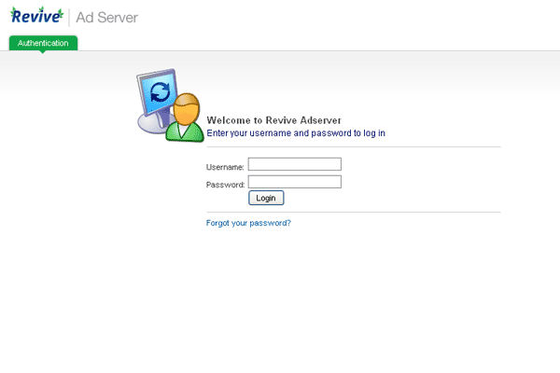Viewport: 560px width, 373px height.
Task: Click the blue refresh arrows on the monitor
Action: 161,91
